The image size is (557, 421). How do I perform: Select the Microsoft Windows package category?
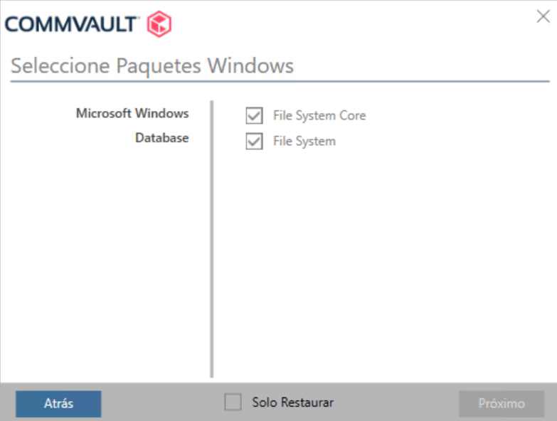click(x=132, y=113)
